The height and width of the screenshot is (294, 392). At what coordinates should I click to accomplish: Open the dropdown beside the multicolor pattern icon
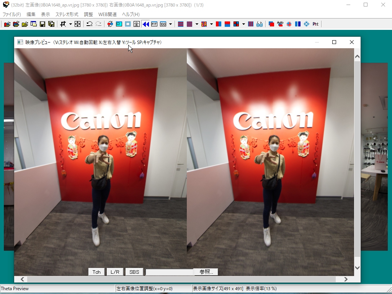(211, 24)
